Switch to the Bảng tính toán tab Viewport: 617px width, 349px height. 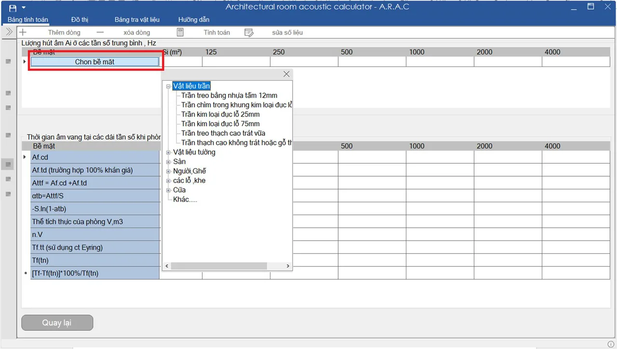click(28, 20)
